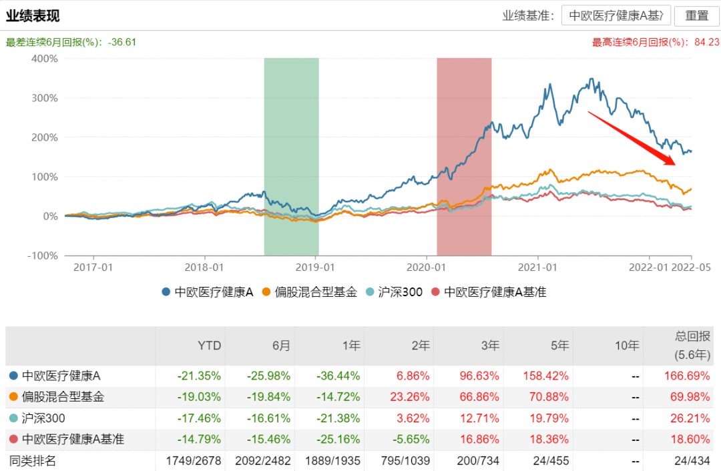The image size is (721, 471).
Task: Click the red best-period shaded band
Action: point(464,157)
